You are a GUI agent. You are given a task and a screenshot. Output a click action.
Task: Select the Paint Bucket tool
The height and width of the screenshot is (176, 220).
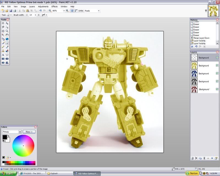(3, 39)
